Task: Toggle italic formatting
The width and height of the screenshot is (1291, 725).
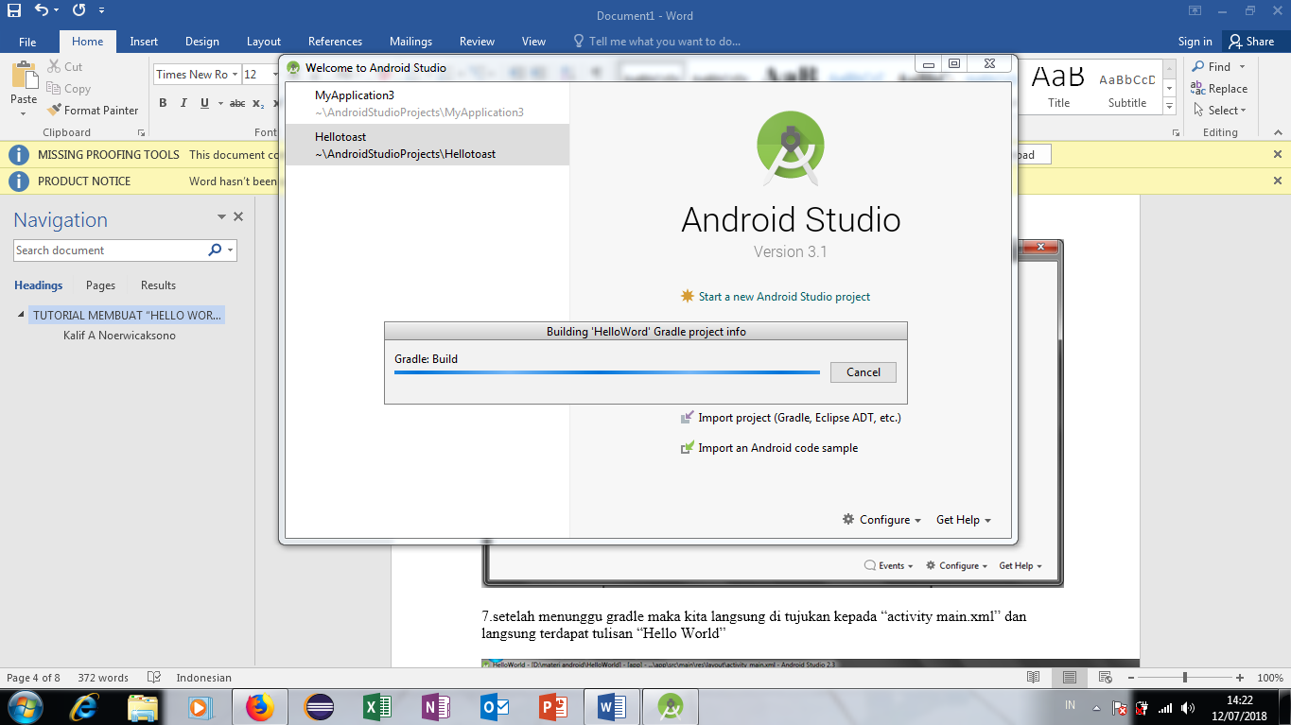Action: pos(183,104)
